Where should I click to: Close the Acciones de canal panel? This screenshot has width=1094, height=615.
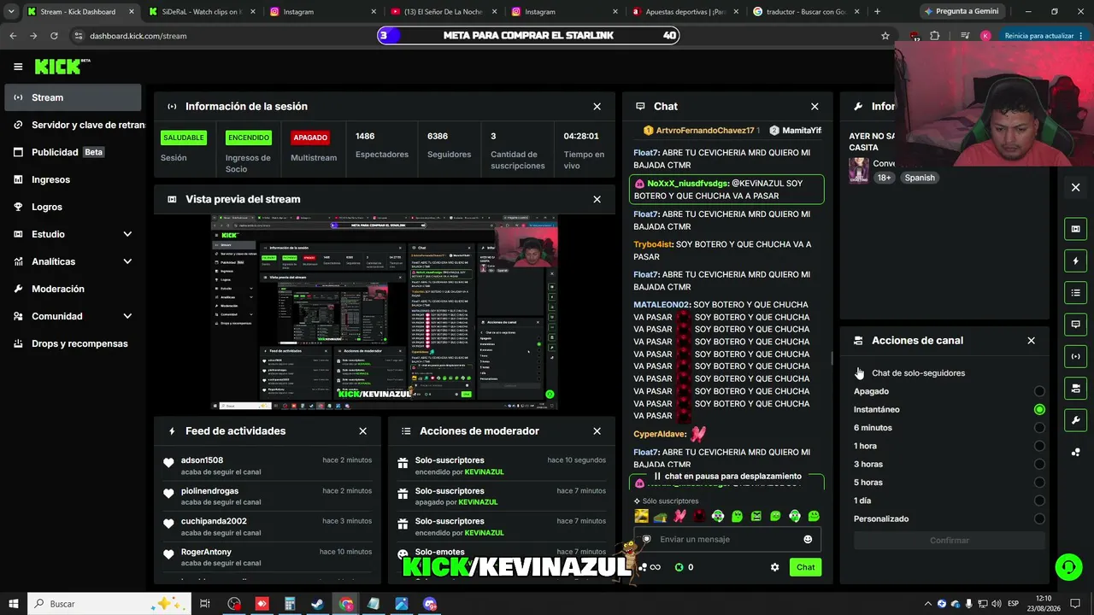[x=1031, y=341]
